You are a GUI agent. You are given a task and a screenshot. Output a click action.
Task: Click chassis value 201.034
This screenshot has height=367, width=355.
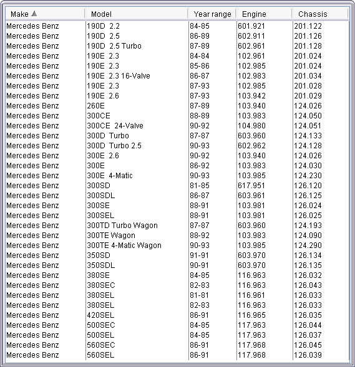[x=308, y=76]
